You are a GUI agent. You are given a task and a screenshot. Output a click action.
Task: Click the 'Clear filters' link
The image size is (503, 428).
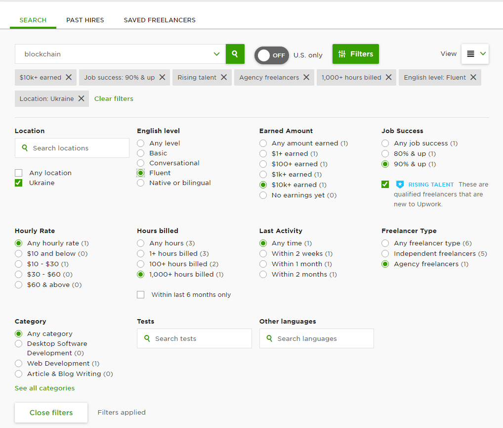pos(114,98)
